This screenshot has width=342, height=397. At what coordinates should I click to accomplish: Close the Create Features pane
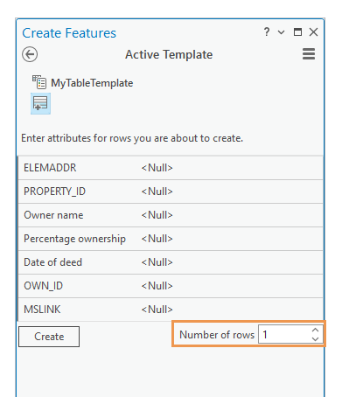point(314,31)
